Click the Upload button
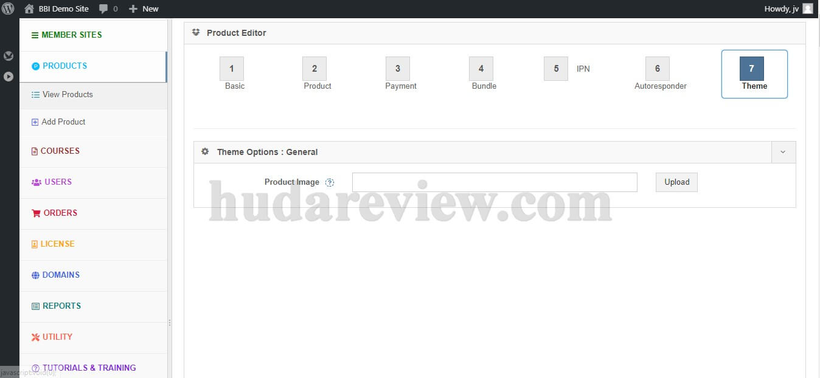This screenshot has height=378, width=820. (676, 182)
